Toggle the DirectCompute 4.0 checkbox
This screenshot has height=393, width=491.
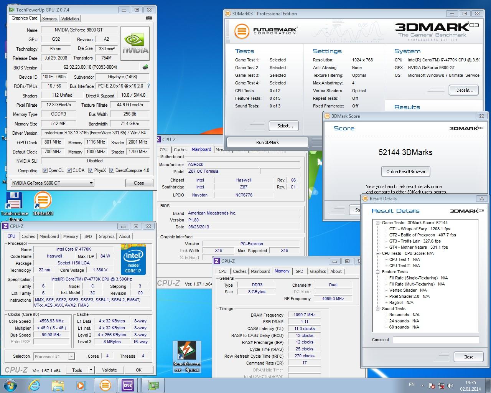[x=112, y=170]
